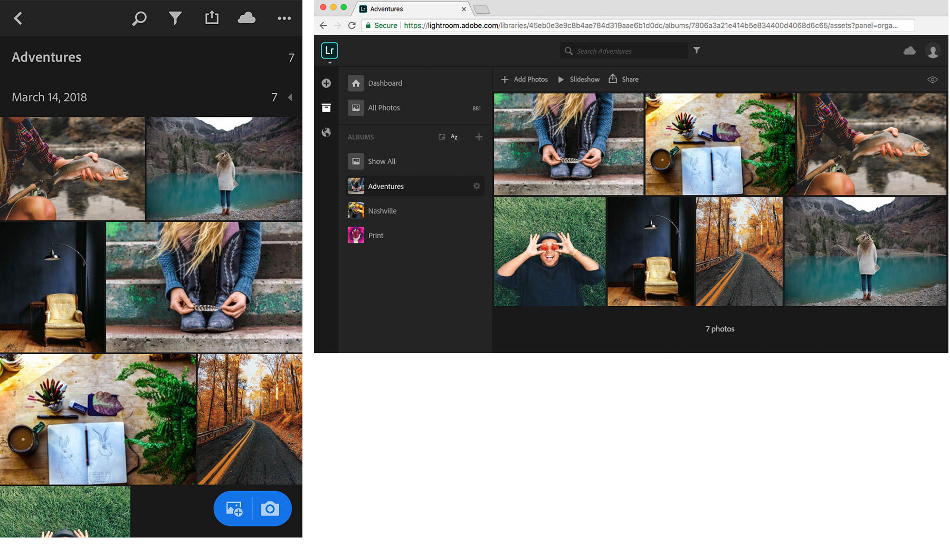Select the add photos icon in blue bar
950x547 pixels.
click(233, 509)
